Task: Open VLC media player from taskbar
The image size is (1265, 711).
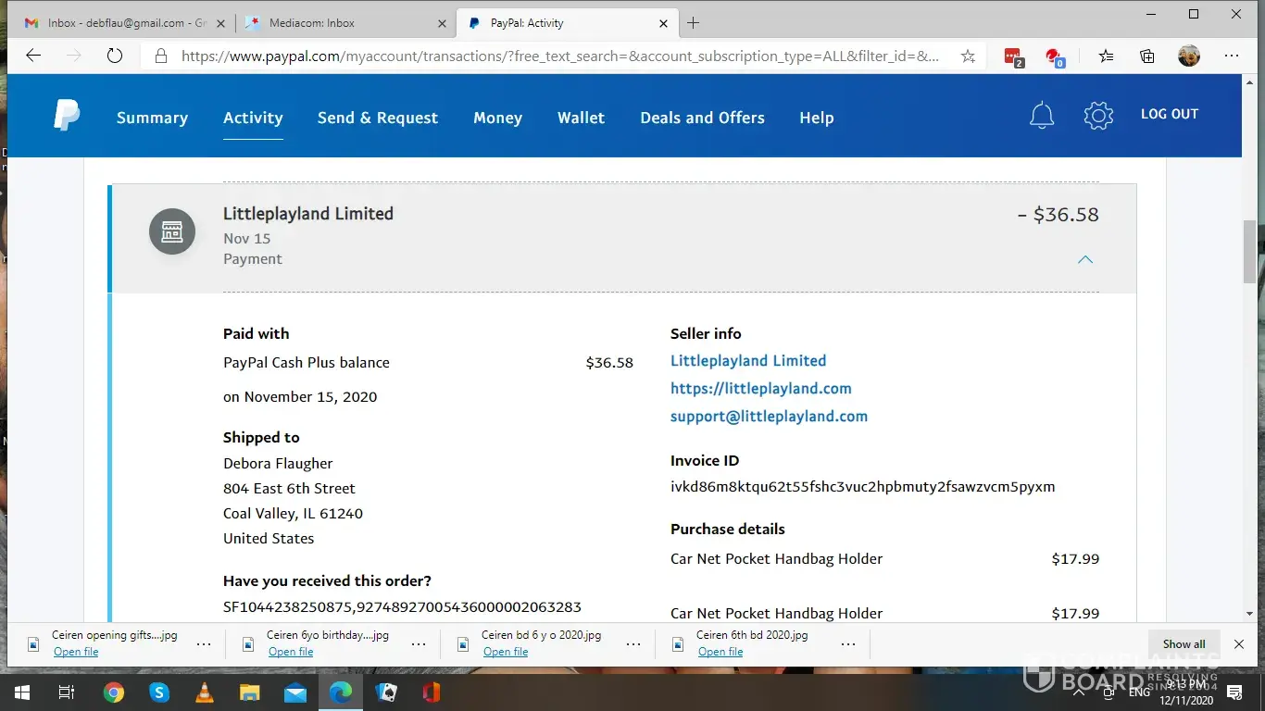Action: (205, 692)
